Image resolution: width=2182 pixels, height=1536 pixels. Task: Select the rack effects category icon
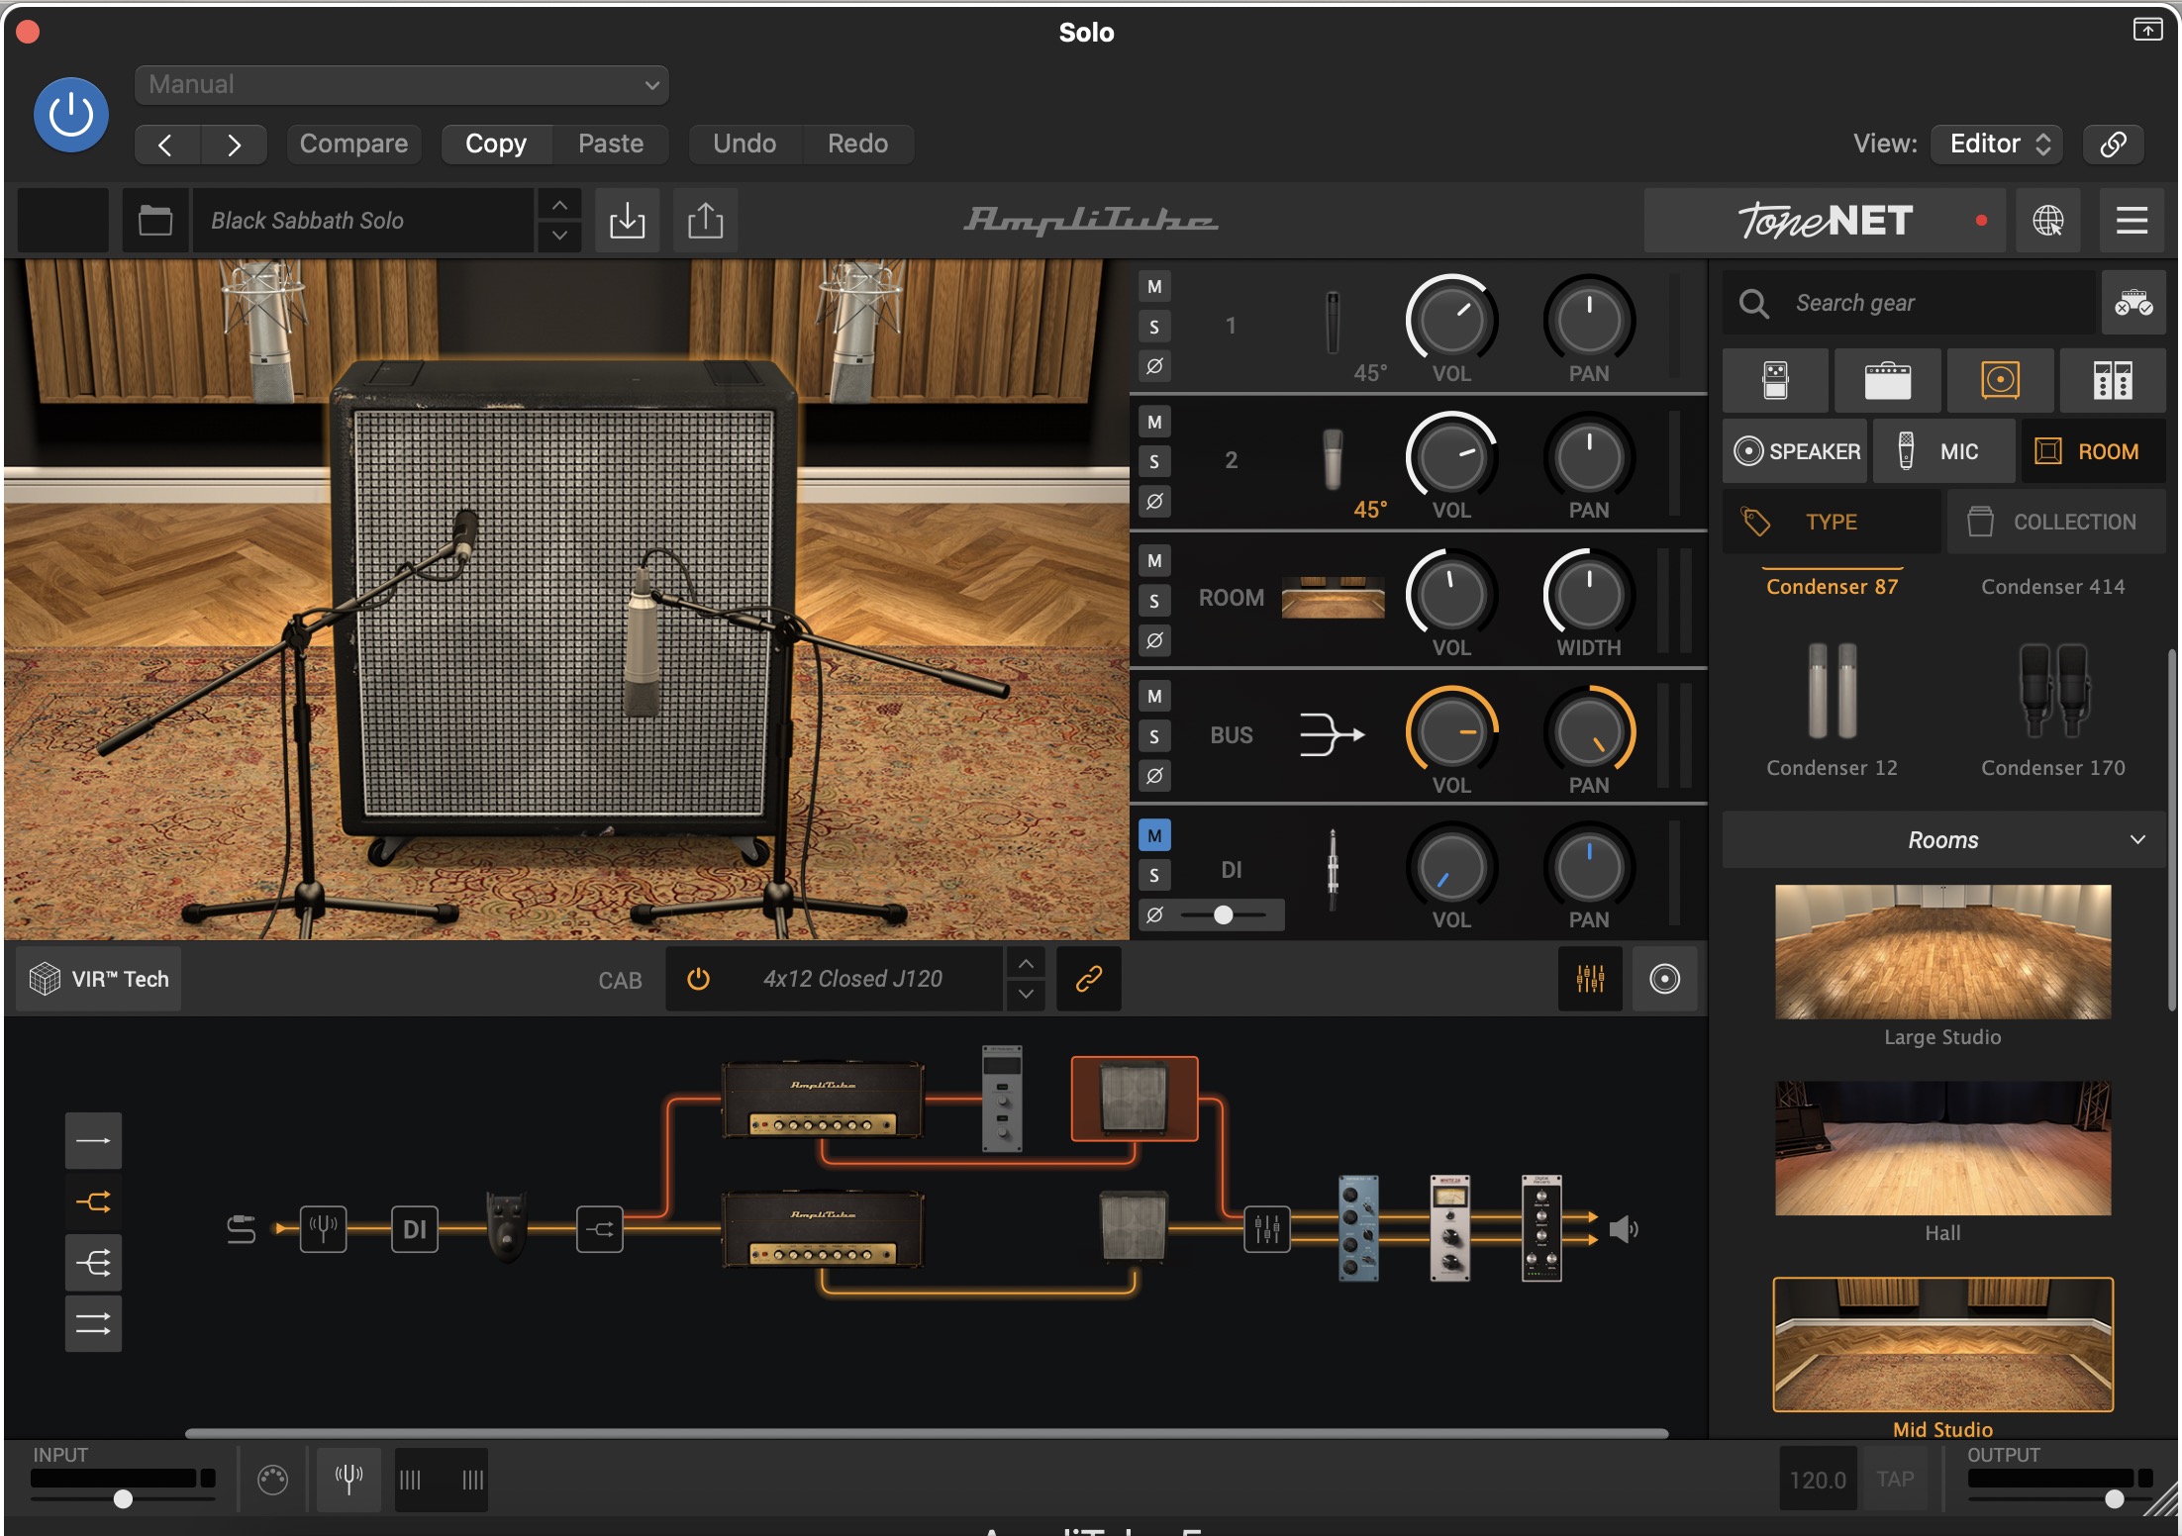click(x=2113, y=380)
